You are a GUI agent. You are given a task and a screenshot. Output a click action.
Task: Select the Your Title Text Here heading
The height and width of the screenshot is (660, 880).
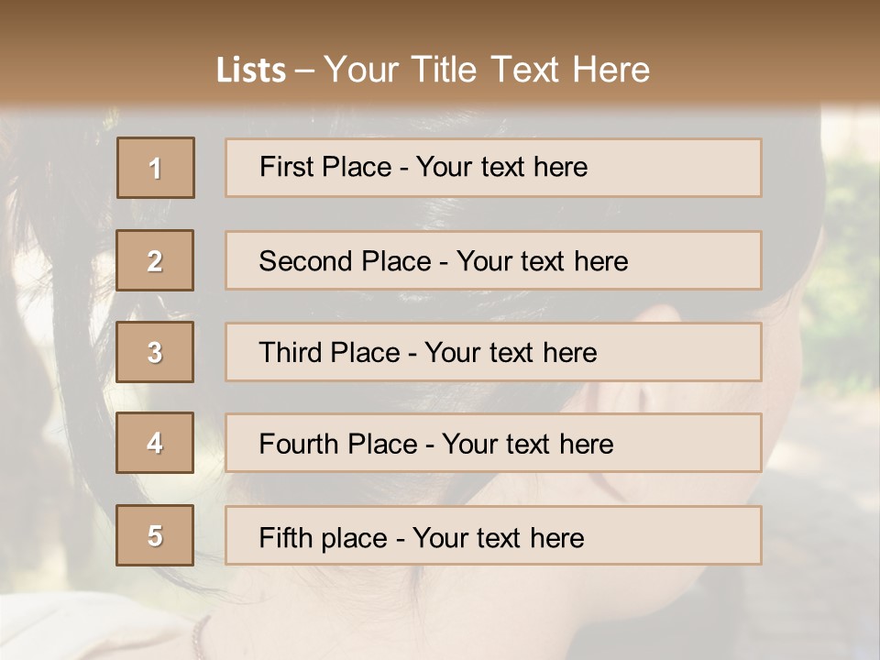click(x=487, y=71)
